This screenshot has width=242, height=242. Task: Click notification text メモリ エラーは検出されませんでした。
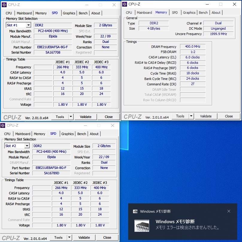(187, 228)
